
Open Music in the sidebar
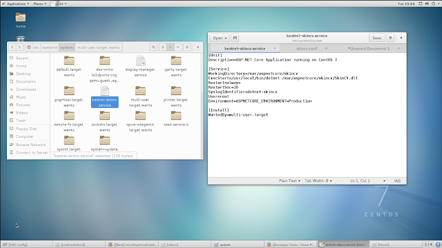pyautogui.click(x=28, y=97)
